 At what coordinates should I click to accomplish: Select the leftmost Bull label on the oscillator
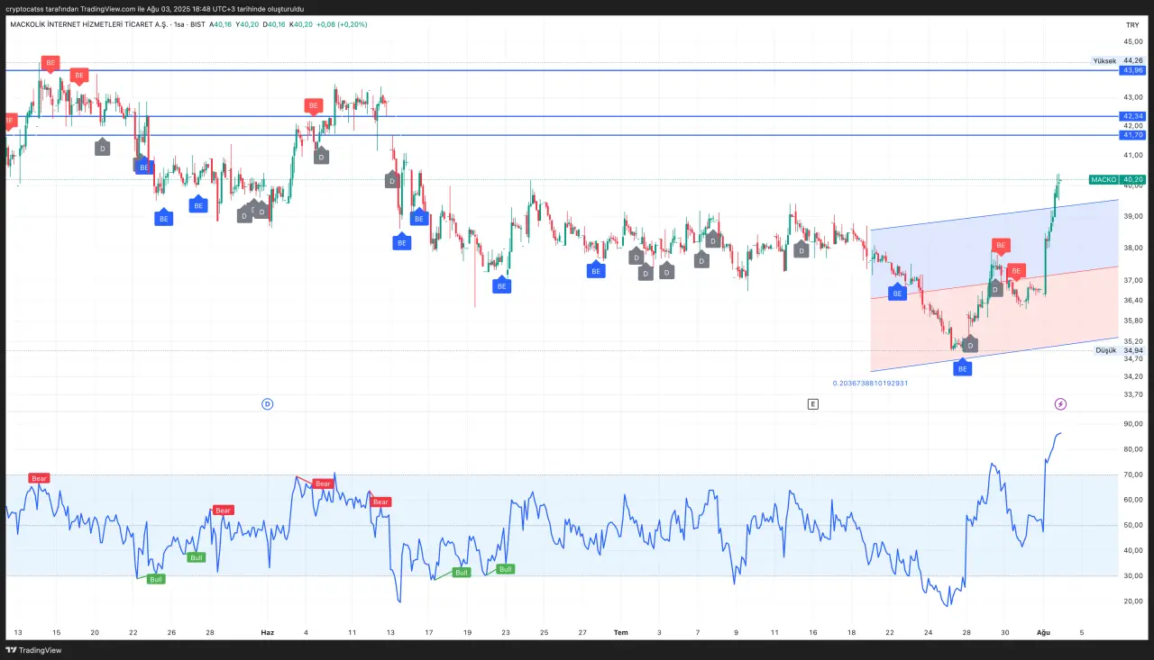[156, 579]
